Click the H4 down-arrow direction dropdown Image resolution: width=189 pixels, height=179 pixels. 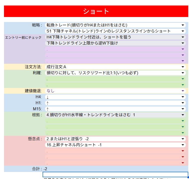pos(183,97)
